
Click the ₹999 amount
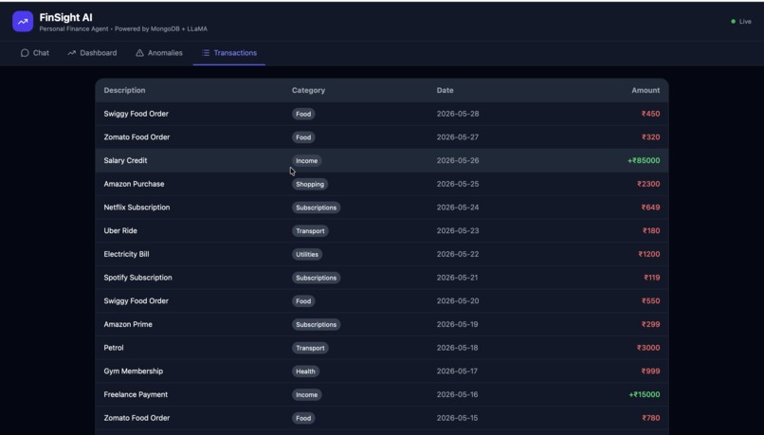pyautogui.click(x=650, y=371)
